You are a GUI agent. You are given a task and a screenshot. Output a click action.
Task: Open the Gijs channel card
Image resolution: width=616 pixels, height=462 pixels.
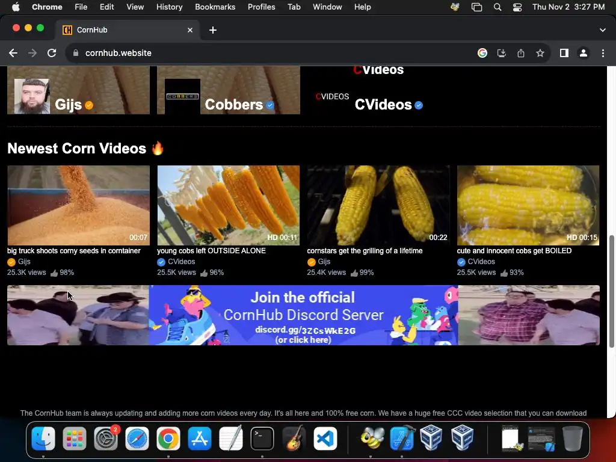(x=79, y=90)
